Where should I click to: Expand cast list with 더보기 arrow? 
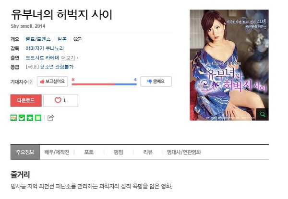click(x=70, y=58)
